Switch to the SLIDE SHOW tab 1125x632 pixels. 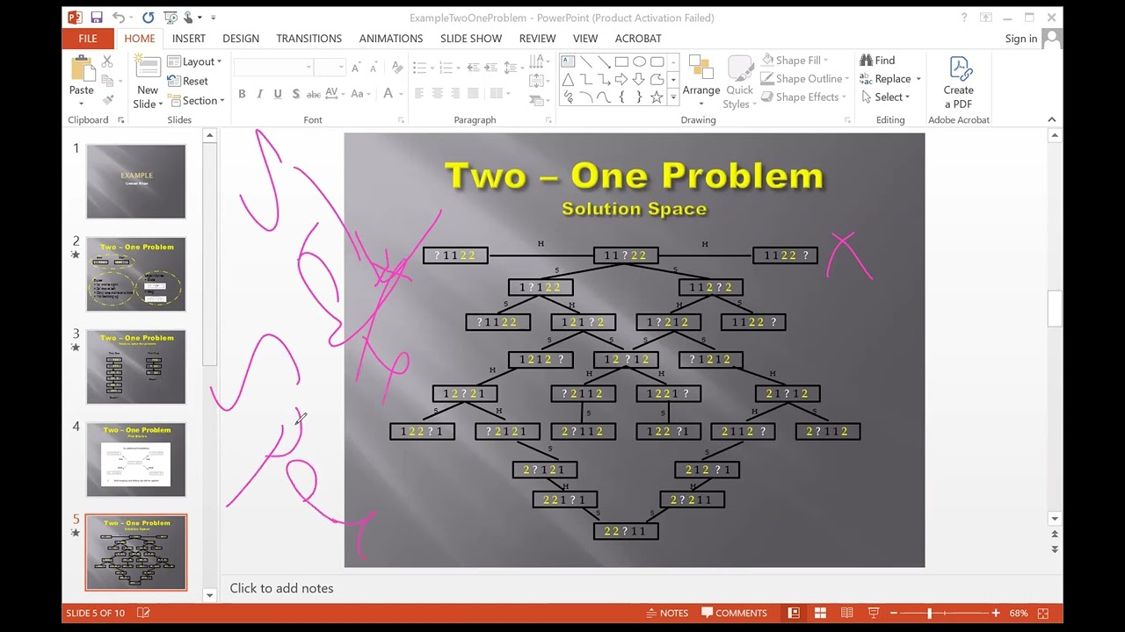point(471,39)
